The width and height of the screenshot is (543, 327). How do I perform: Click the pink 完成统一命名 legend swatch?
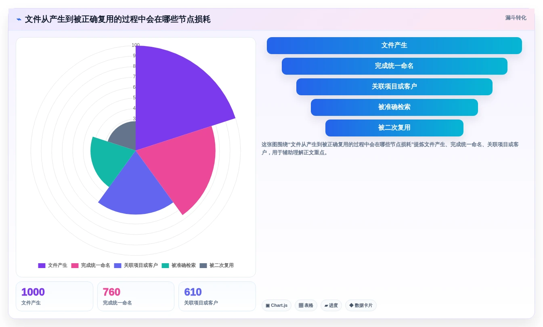75,266
